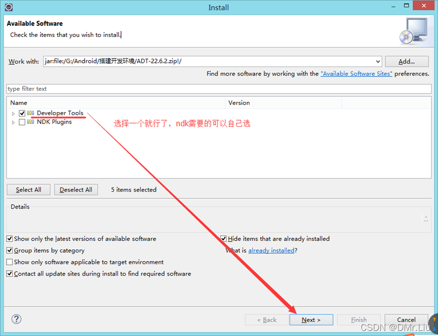
Task: Toggle Group items by category checkbox
Action: pyautogui.click(x=10, y=250)
